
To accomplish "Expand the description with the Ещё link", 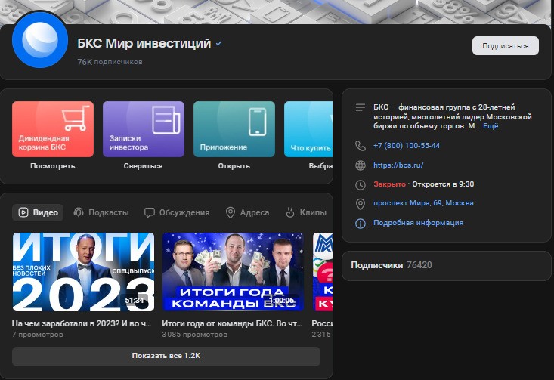I will point(491,126).
